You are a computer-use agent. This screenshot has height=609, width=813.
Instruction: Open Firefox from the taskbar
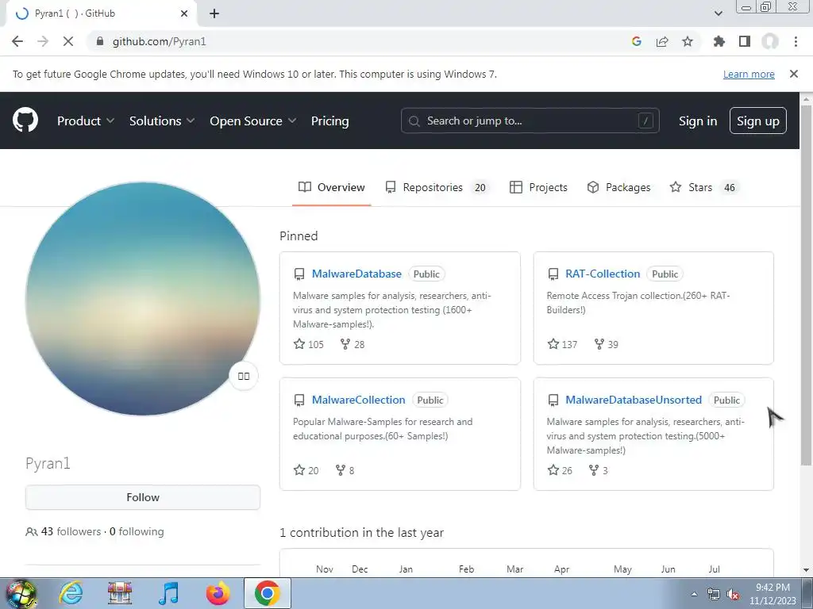tap(218, 593)
